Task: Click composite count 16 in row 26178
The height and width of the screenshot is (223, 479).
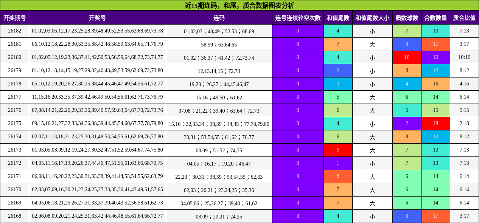Action: click(435, 84)
